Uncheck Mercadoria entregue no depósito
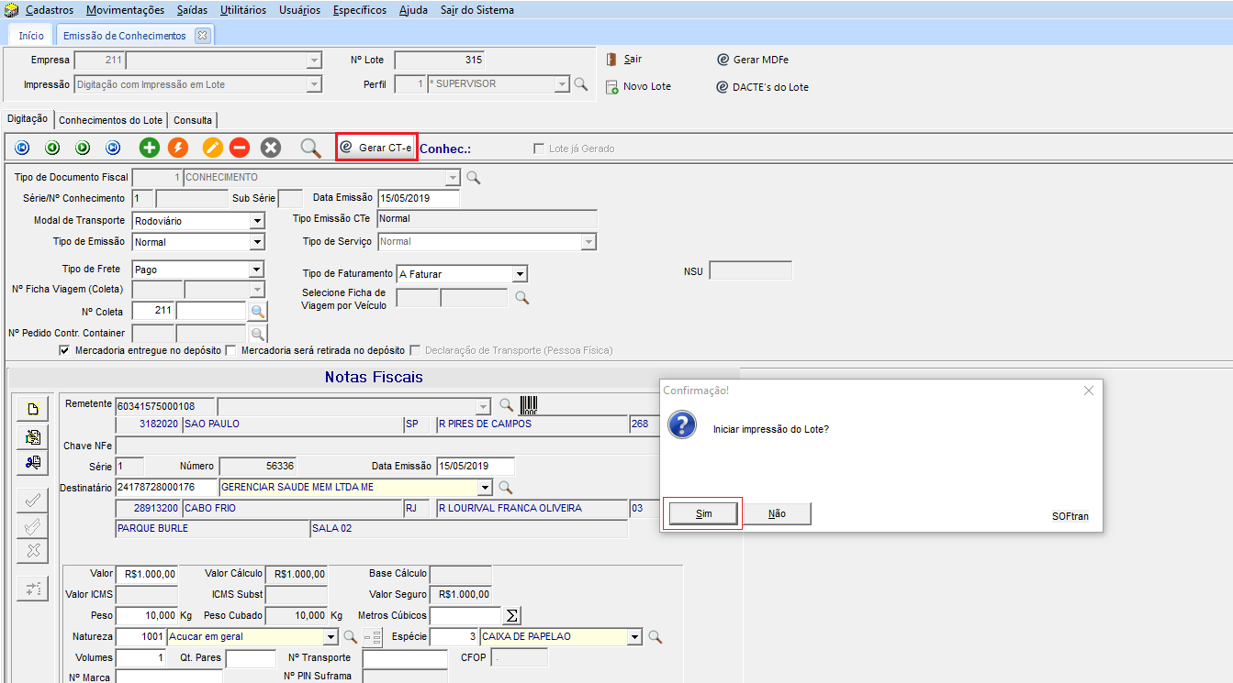The height and width of the screenshot is (683, 1233). pyautogui.click(x=64, y=350)
